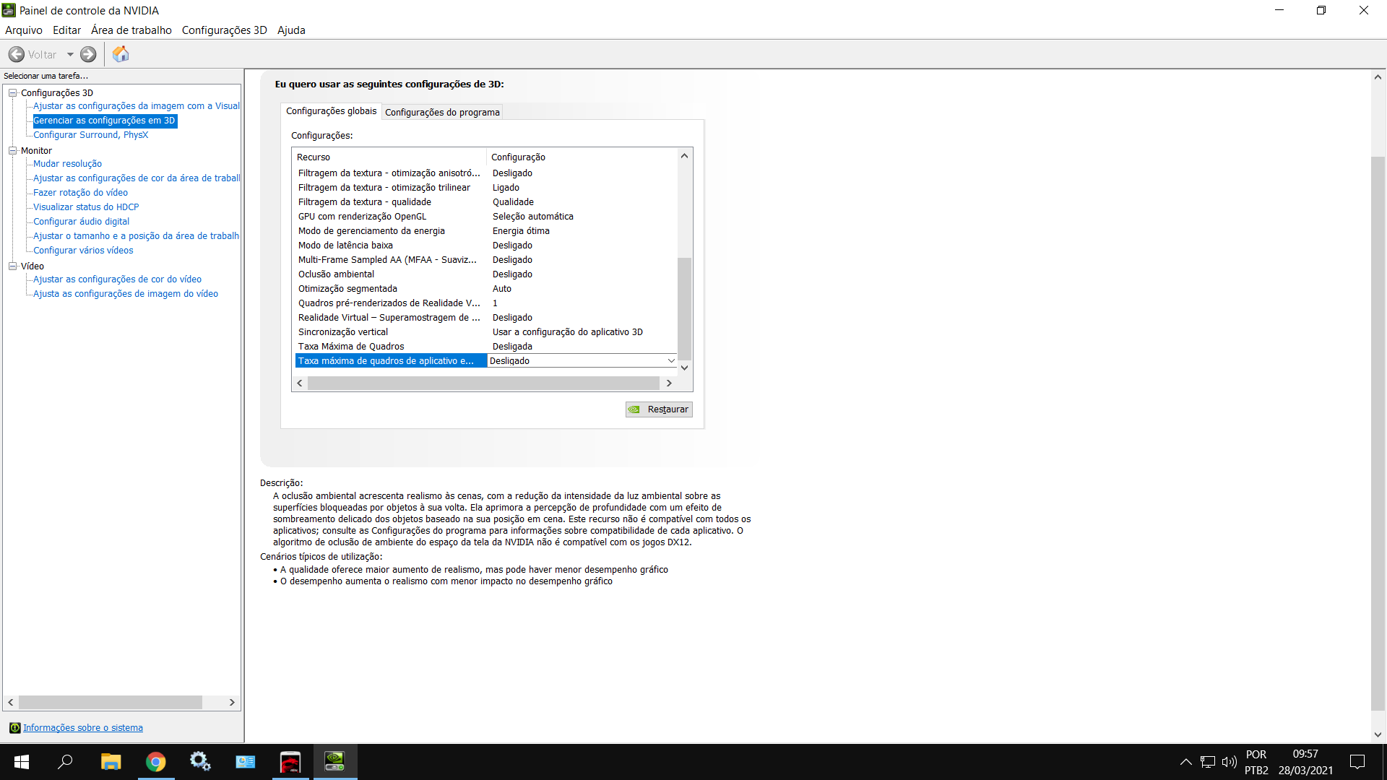Open the Arquivo menu
Screen dimensions: 1387x780
[x=24, y=30]
